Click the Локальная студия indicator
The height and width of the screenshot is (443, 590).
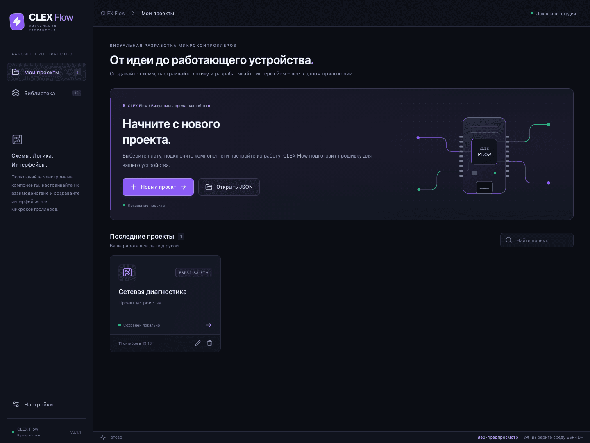[x=553, y=14]
